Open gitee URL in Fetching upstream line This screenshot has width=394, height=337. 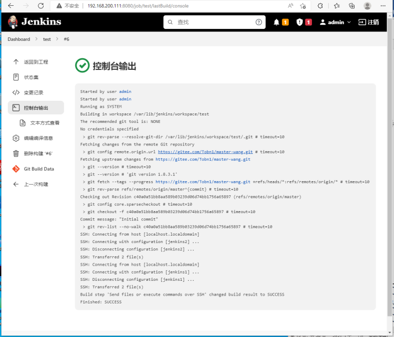point(203,159)
